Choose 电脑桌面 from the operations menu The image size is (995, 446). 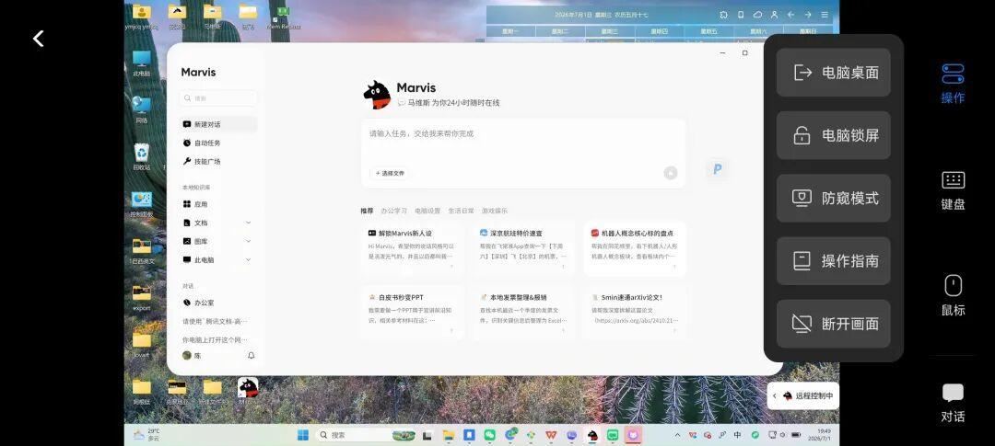pos(833,73)
